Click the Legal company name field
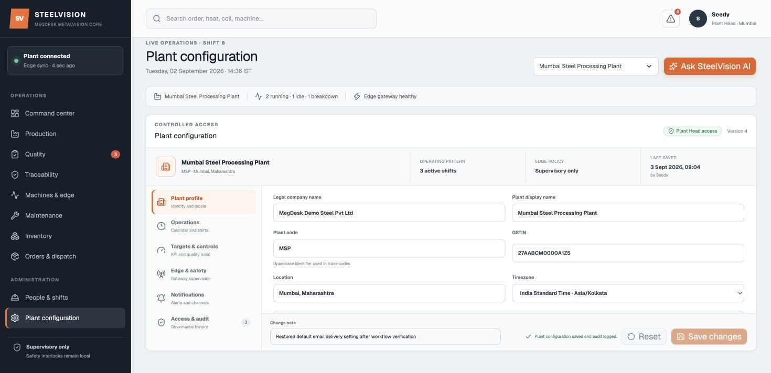 point(389,213)
